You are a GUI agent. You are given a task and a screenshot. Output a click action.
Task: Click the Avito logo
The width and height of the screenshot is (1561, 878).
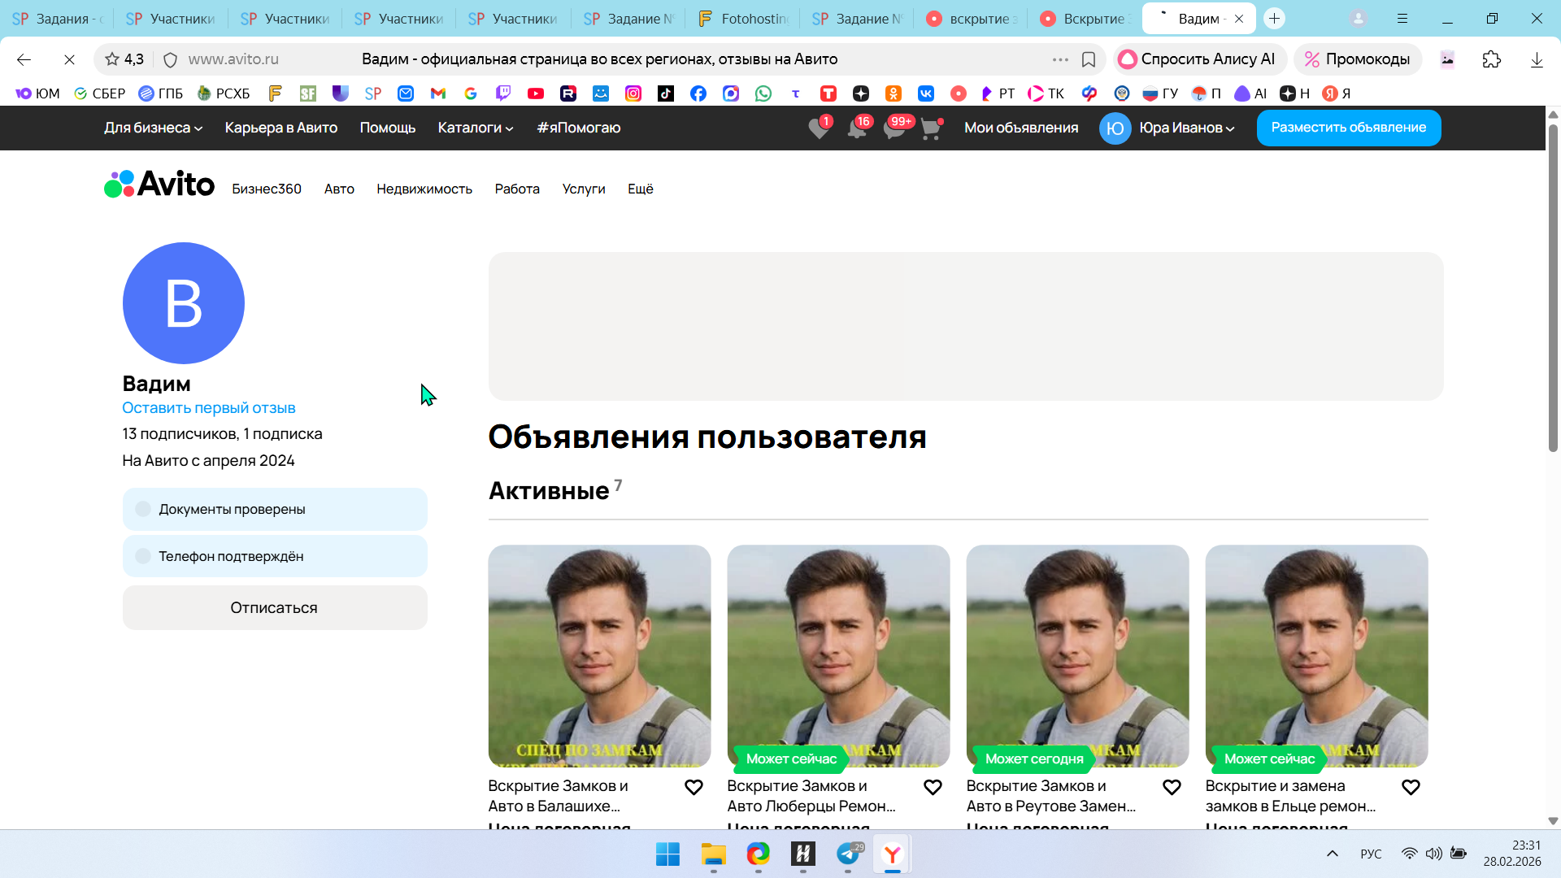tap(159, 185)
